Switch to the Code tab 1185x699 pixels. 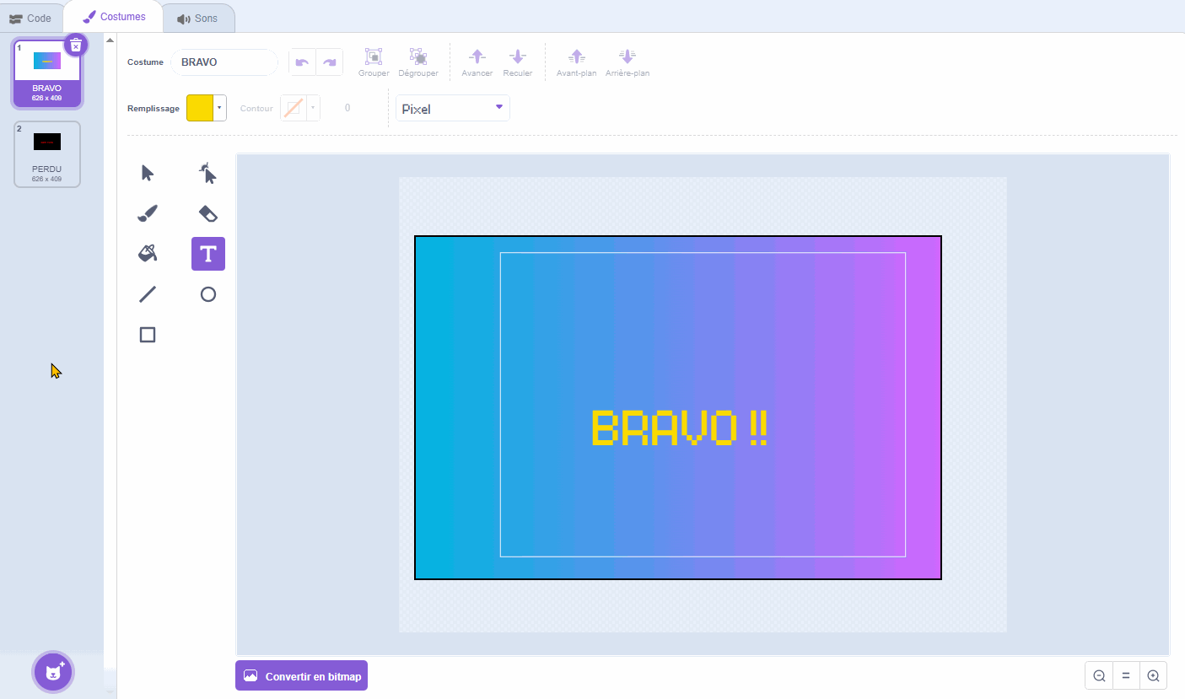30,18
